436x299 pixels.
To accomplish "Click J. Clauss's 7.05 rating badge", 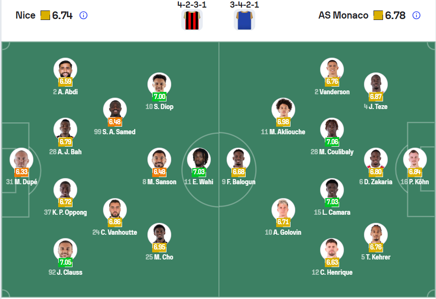I will pos(65,262).
